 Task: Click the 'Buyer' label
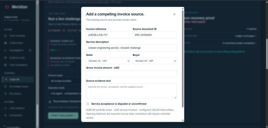click(136, 55)
